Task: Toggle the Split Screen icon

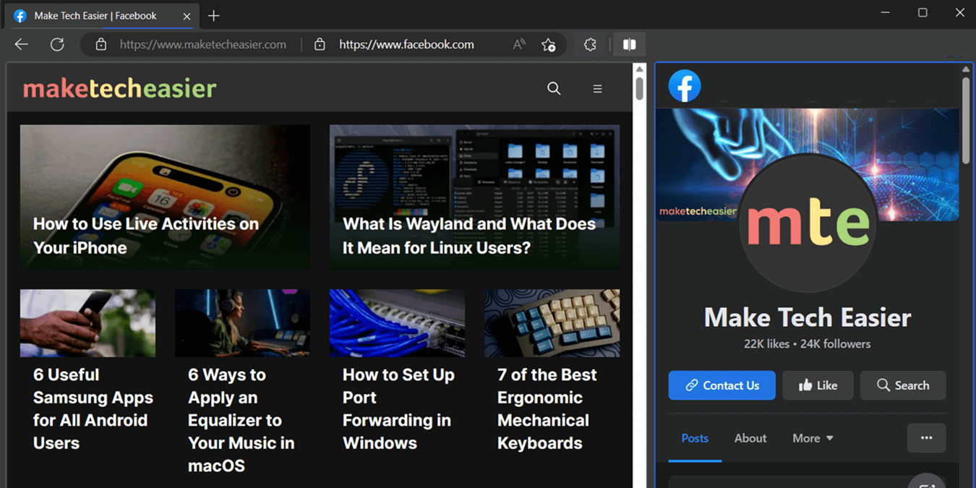Action: coord(628,44)
